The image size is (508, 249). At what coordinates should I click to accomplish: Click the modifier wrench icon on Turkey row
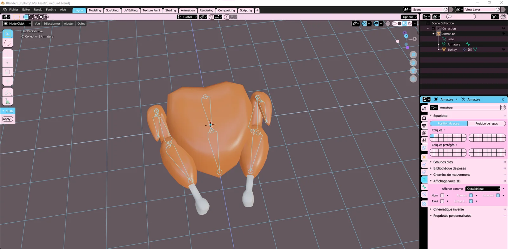point(465,50)
